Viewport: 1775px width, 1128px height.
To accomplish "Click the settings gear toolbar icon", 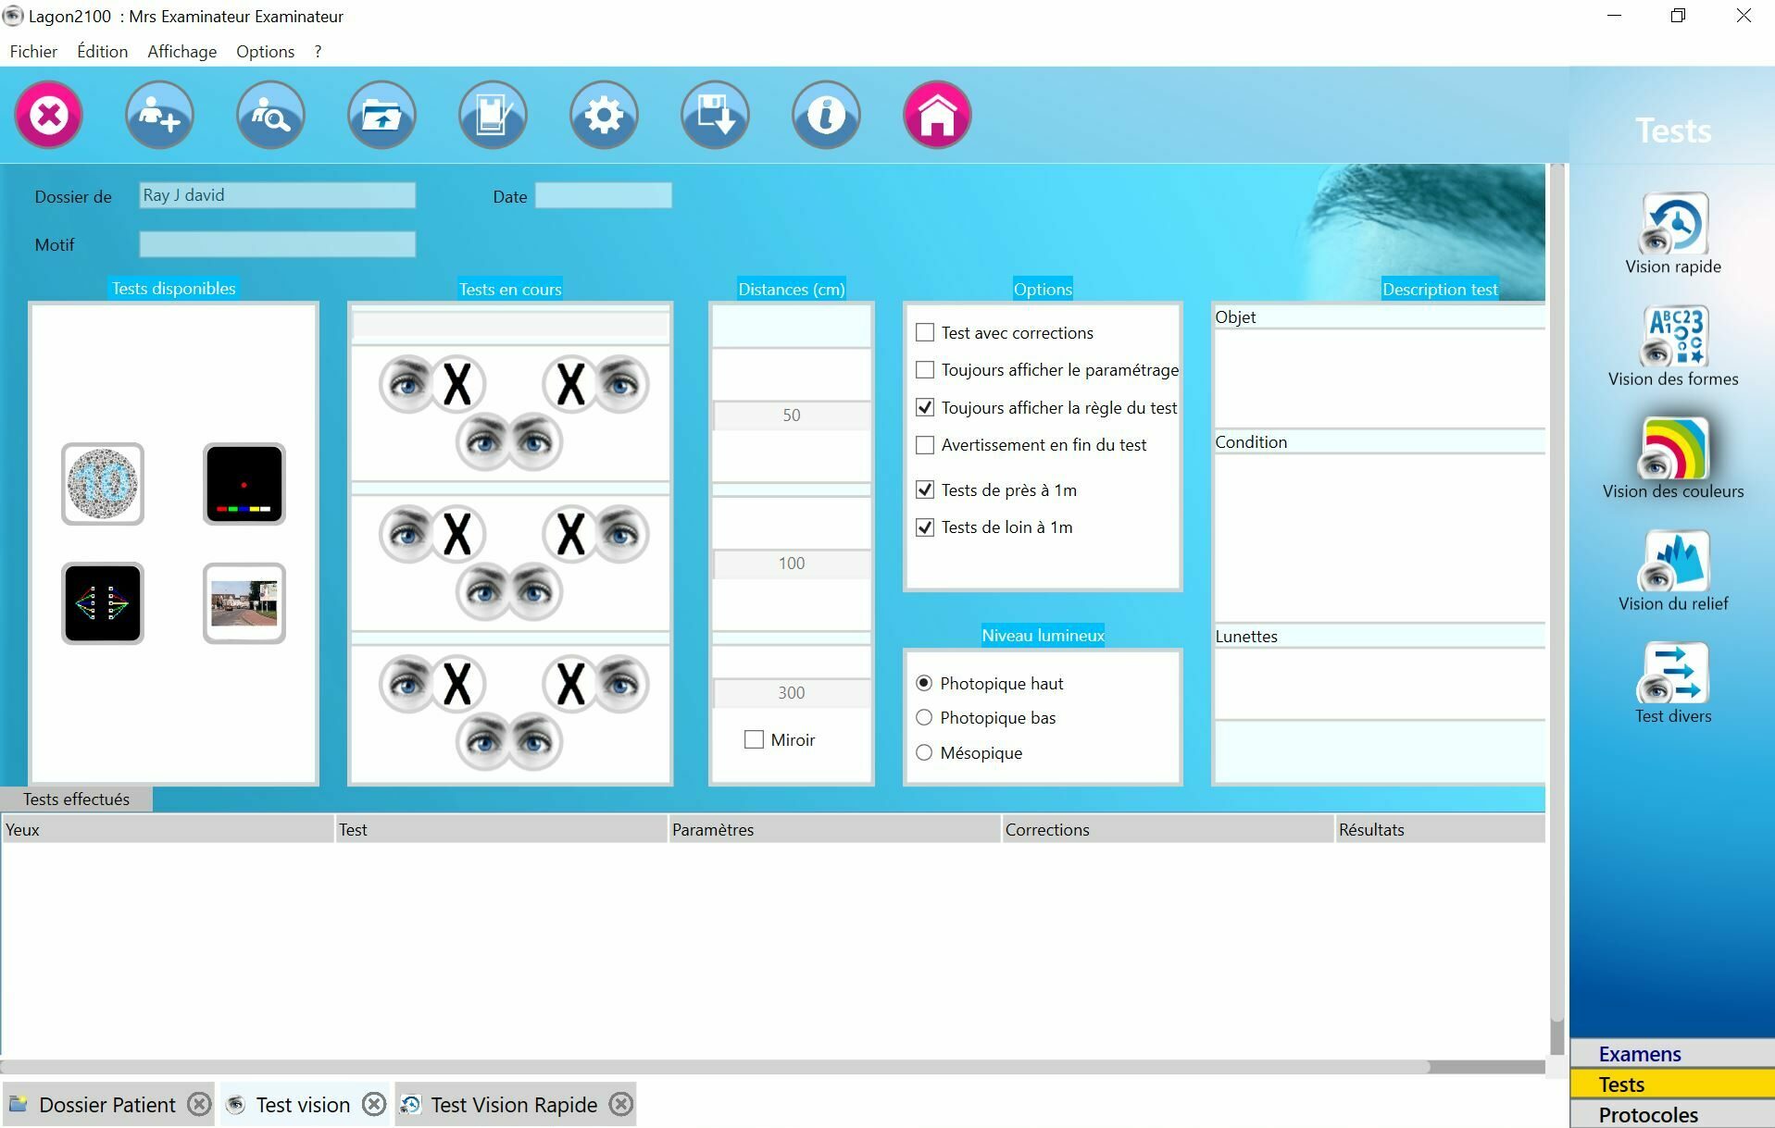I will click(604, 116).
